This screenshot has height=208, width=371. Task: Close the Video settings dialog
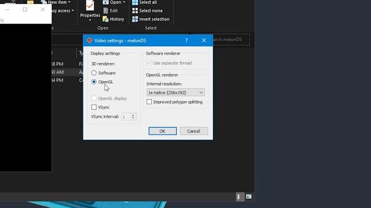coord(203,40)
